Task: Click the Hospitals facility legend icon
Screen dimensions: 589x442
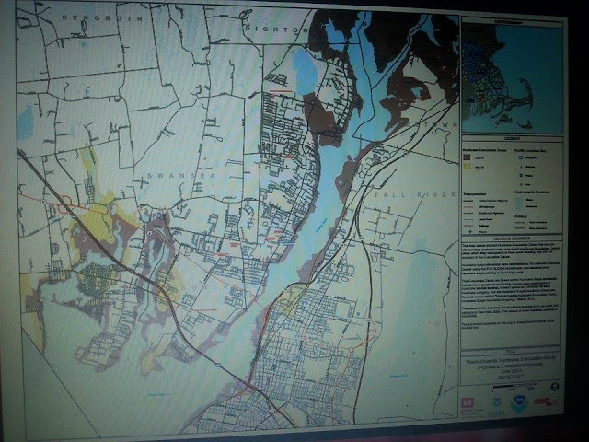Action: pos(521,157)
